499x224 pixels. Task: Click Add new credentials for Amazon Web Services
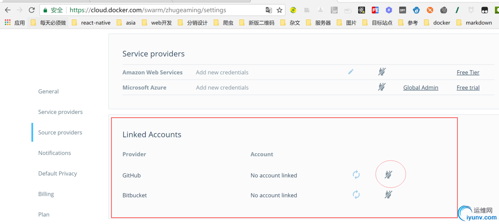coord(222,72)
